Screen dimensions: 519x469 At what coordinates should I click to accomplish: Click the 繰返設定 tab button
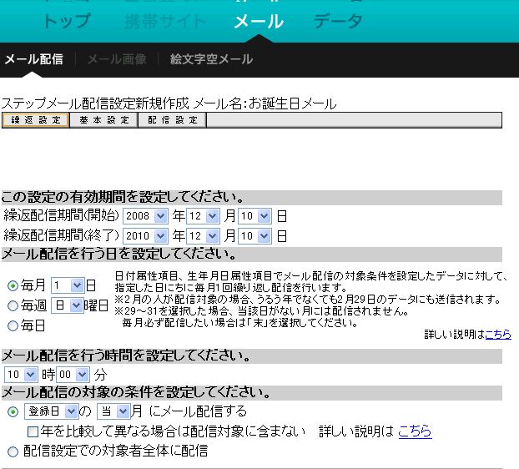tap(35, 120)
